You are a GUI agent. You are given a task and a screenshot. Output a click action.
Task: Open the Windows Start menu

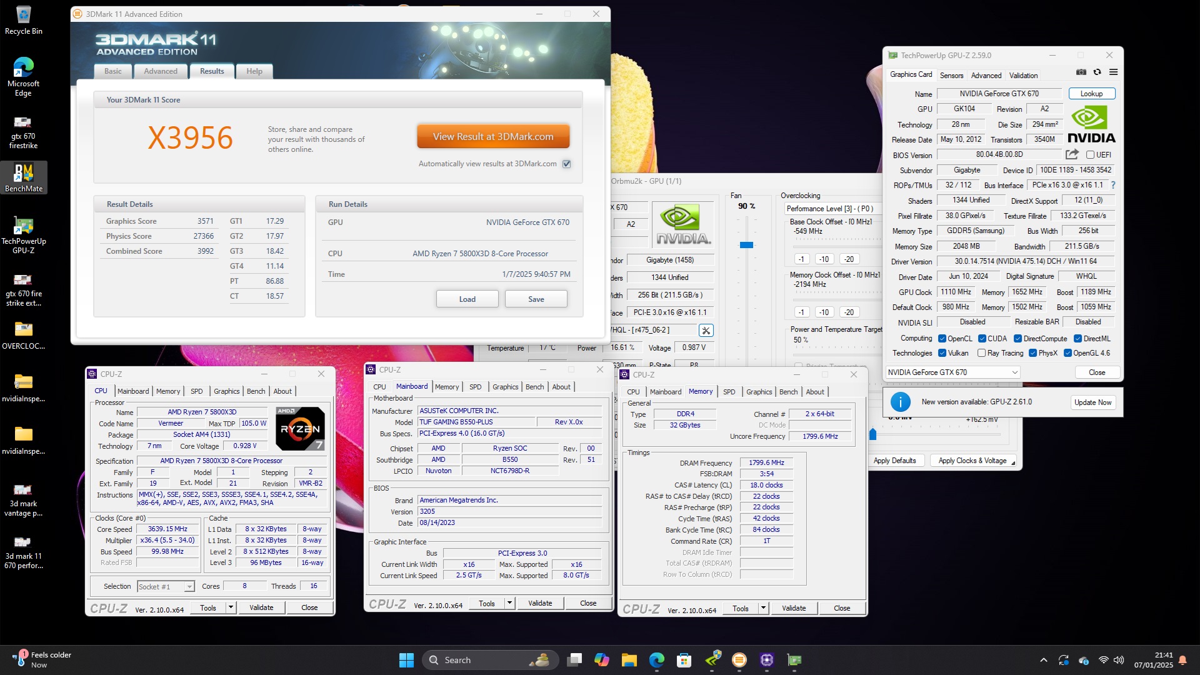click(x=406, y=660)
